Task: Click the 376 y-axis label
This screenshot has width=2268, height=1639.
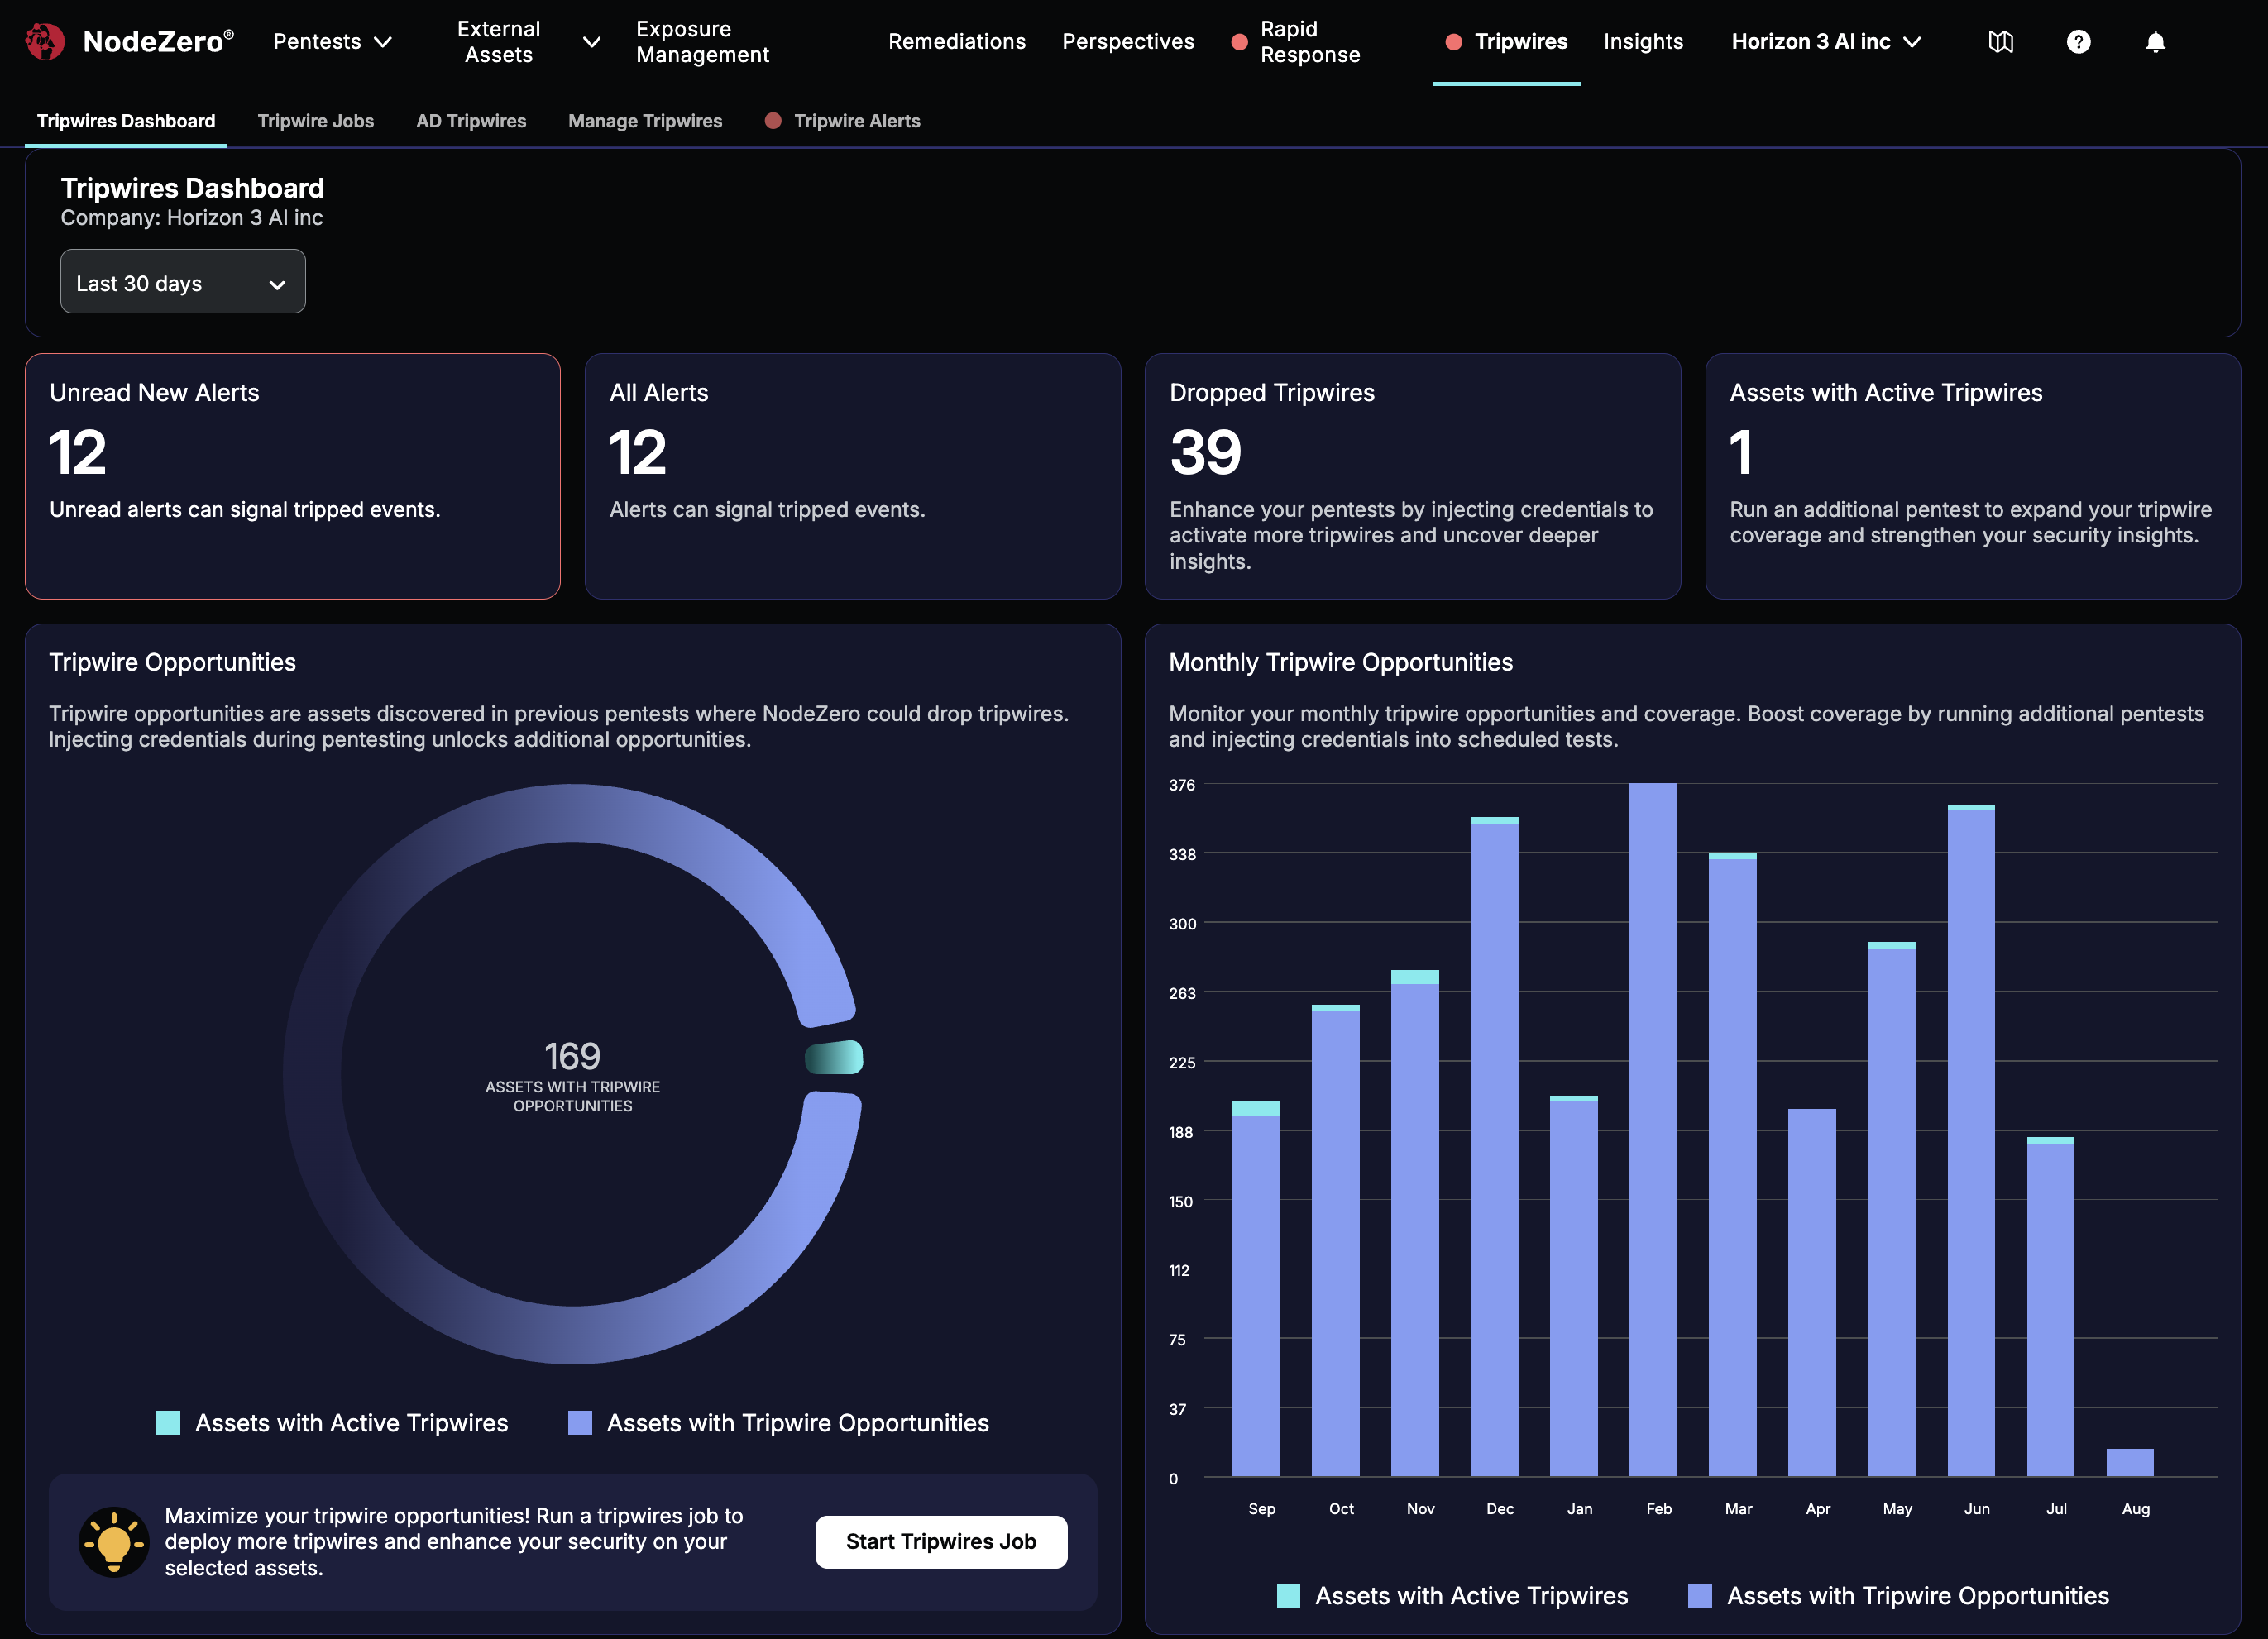Action: [x=1182, y=785]
